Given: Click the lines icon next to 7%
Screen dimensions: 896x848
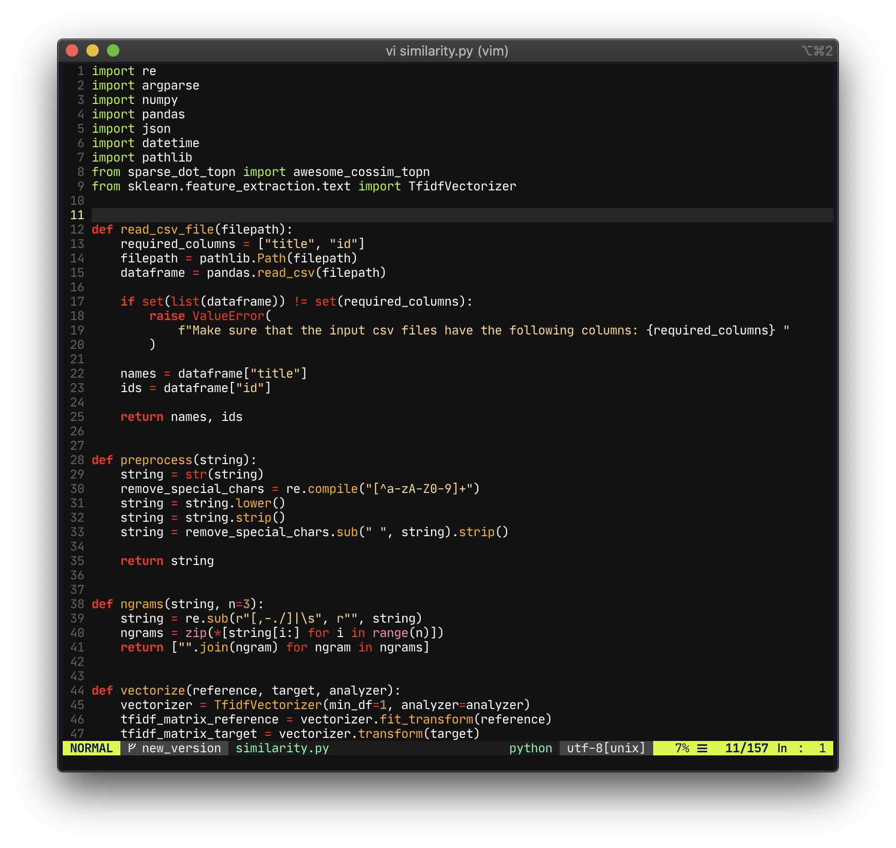Looking at the screenshot, I should coord(703,748).
